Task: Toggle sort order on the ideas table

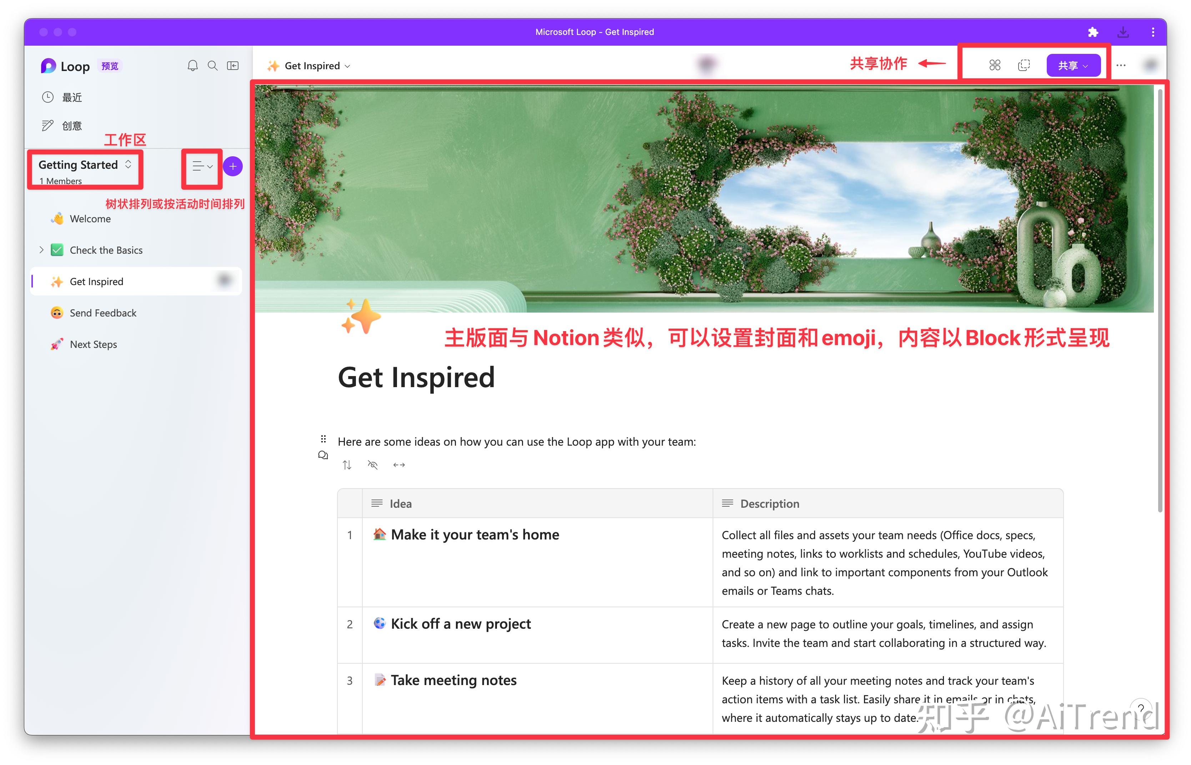Action: pos(347,465)
